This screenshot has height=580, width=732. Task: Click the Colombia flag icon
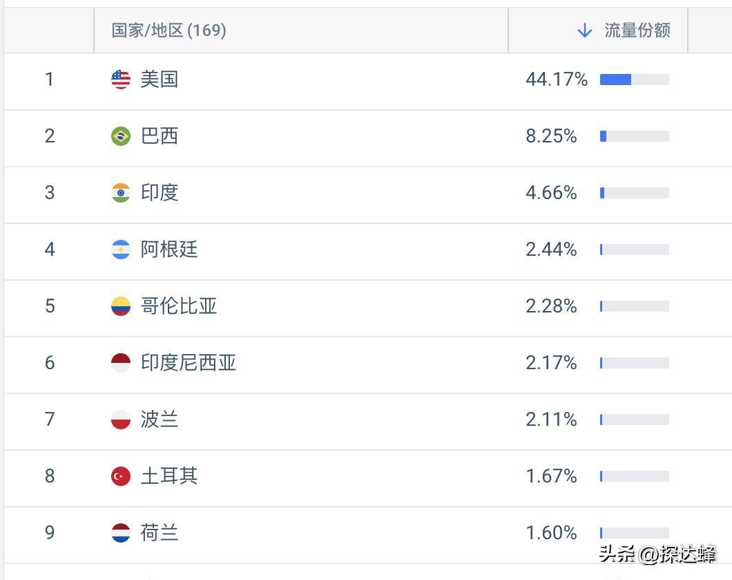click(119, 306)
